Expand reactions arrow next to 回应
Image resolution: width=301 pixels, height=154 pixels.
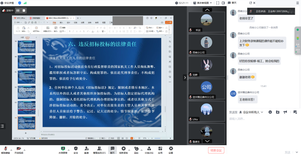(x=142, y=150)
